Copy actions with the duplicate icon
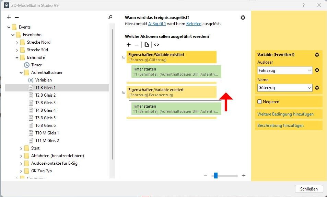Screen dimensions: 327x197 (x=147, y=44)
